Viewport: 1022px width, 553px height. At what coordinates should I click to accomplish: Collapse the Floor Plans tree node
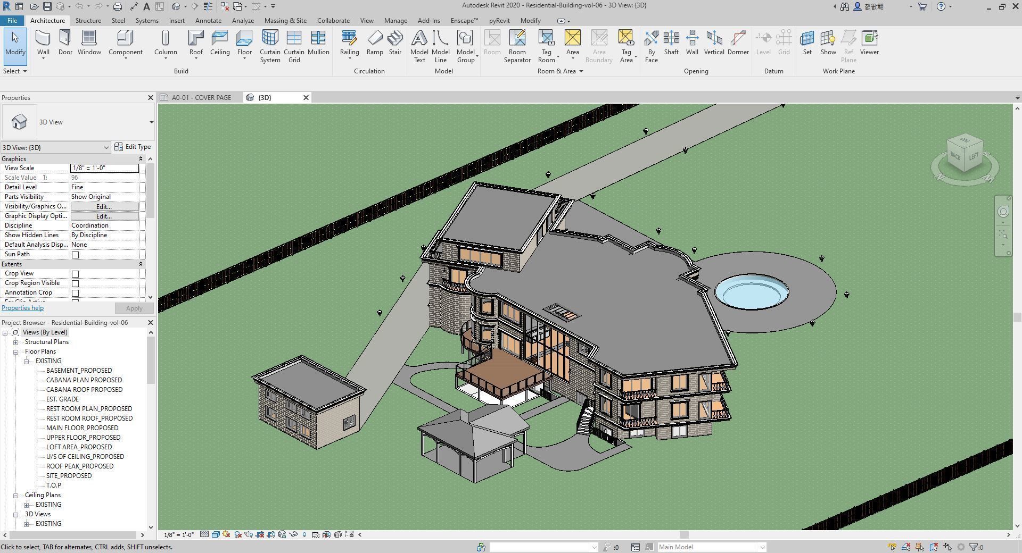pos(16,352)
